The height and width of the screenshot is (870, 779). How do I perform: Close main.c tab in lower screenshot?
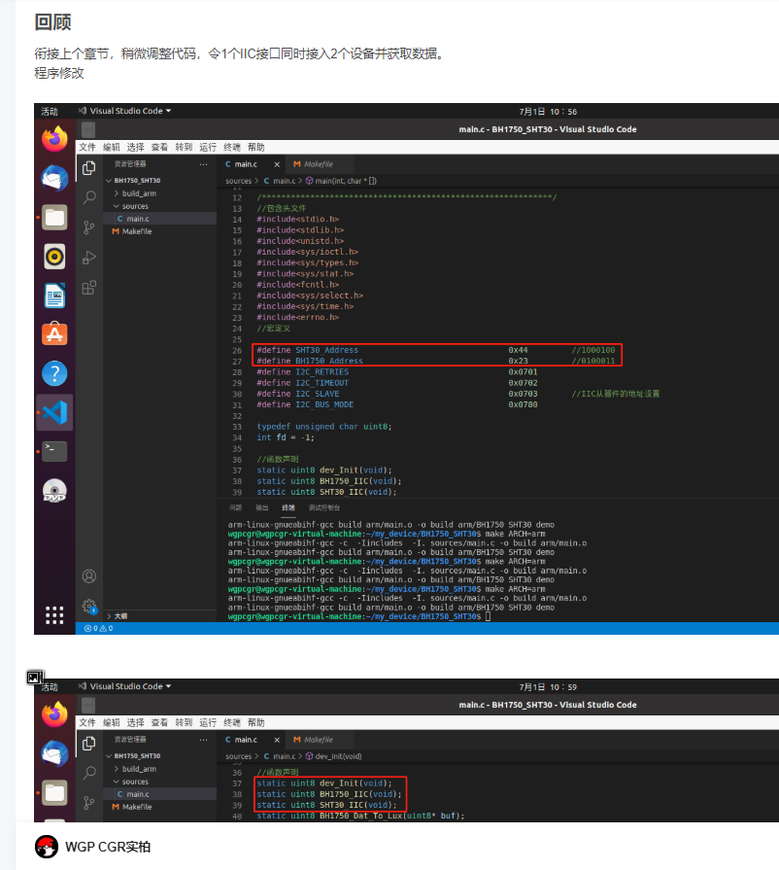click(x=277, y=740)
